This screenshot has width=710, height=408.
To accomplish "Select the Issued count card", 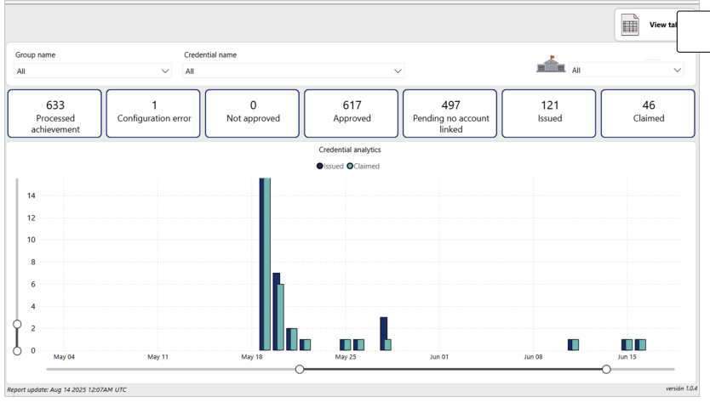I will [550, 113].
